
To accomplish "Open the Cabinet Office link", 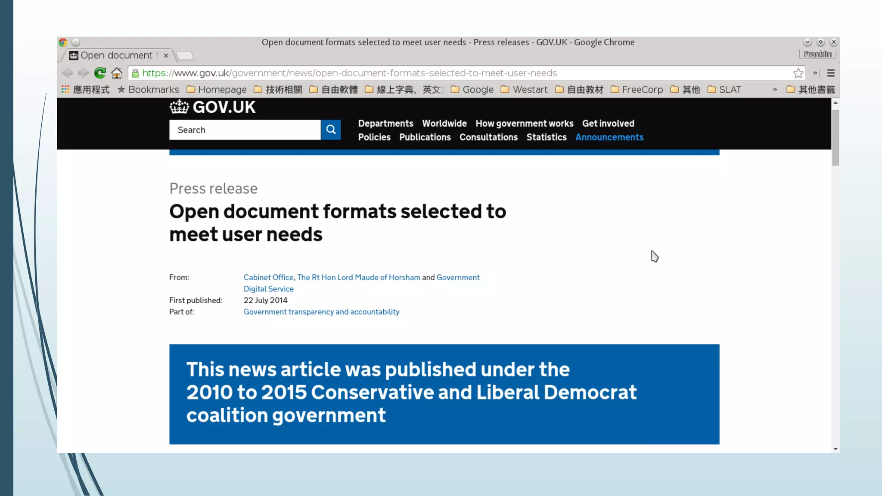I will click(x=268, y=277).
